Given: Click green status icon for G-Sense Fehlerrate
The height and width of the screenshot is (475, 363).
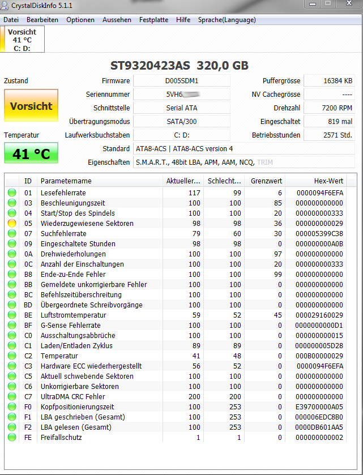Looking at the screenshot, I should click(11, 326).
